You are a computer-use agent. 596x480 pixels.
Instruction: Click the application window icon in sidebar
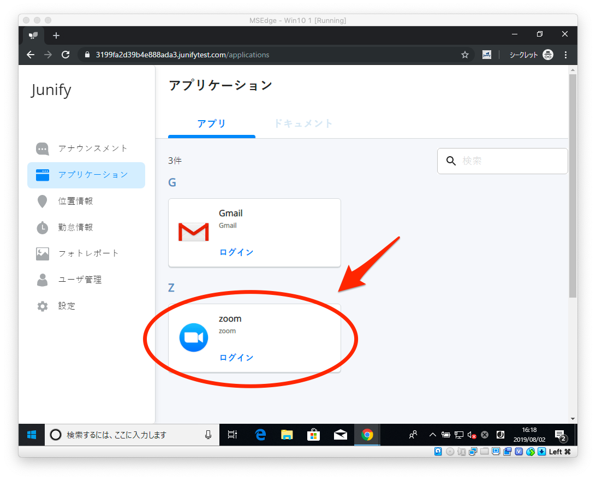click(42, 175)
